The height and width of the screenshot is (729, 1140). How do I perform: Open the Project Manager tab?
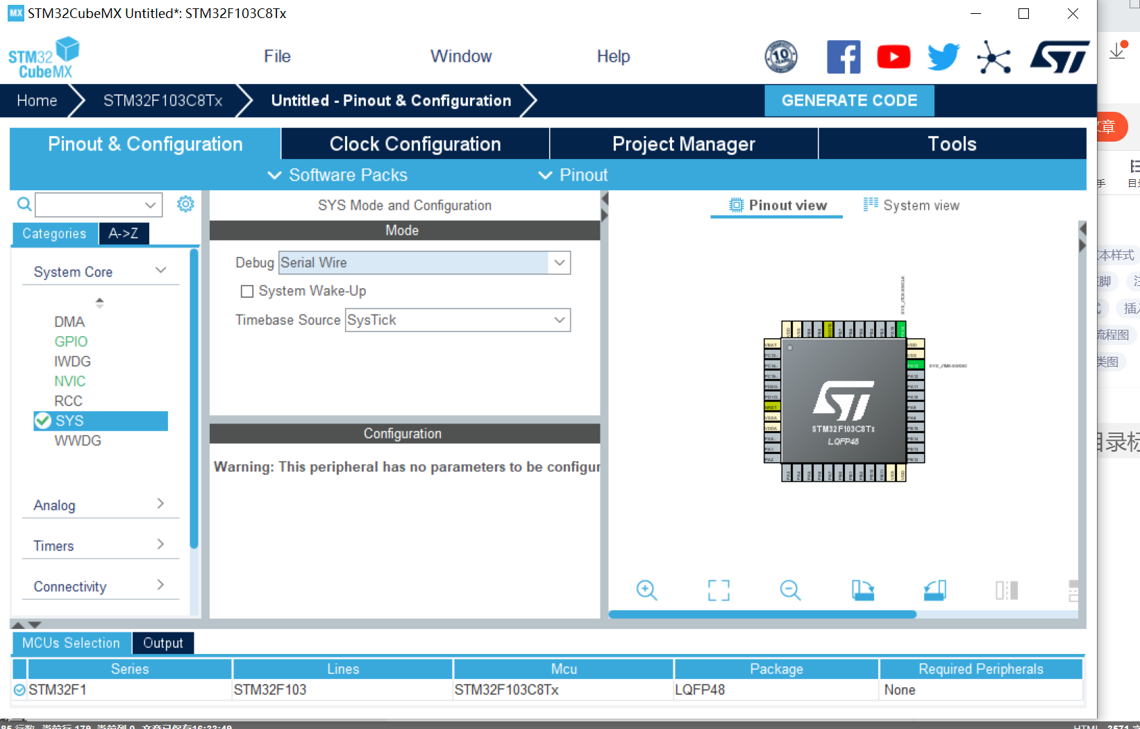pos(683,144)
